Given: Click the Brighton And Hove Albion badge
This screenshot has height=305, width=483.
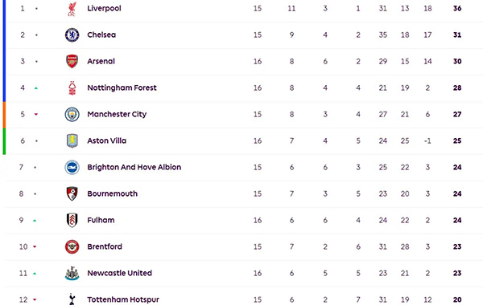Looking at the screenshot, I should 72,168.
